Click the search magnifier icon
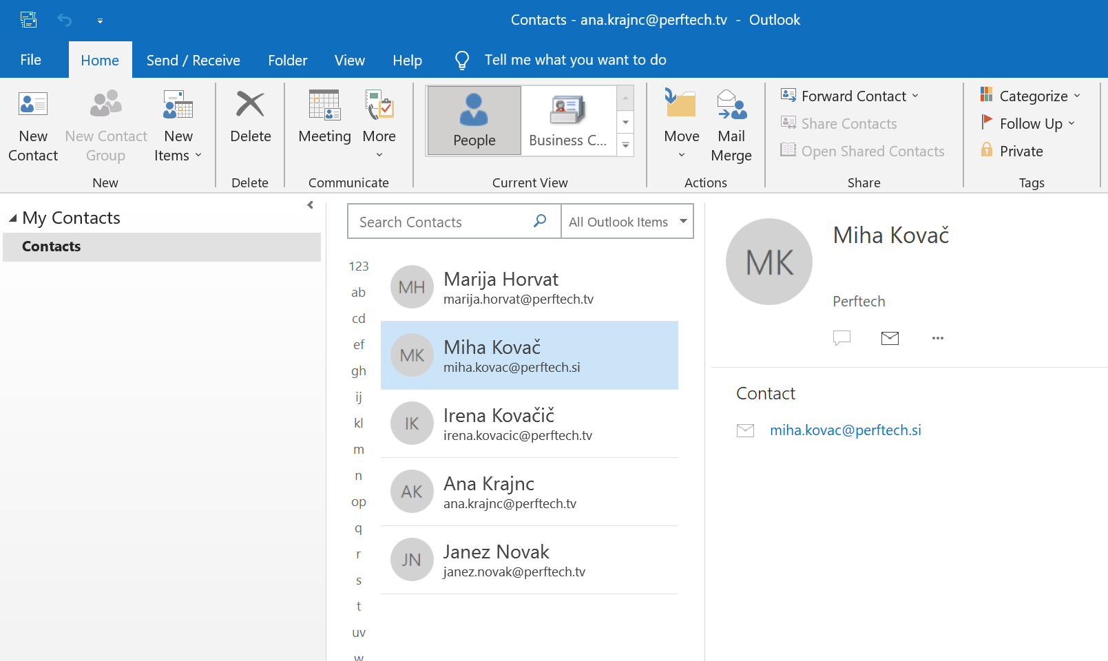 tap(540, 221)
